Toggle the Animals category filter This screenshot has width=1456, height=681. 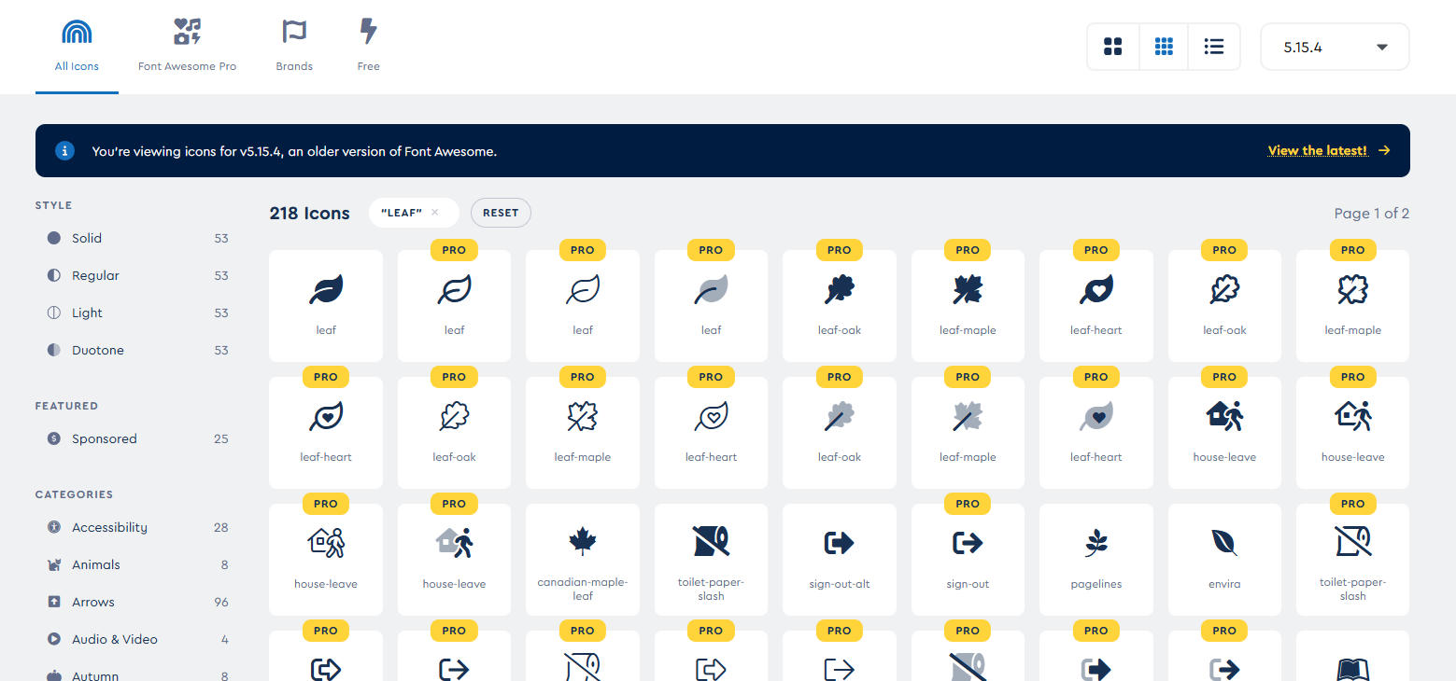point(137,564)
